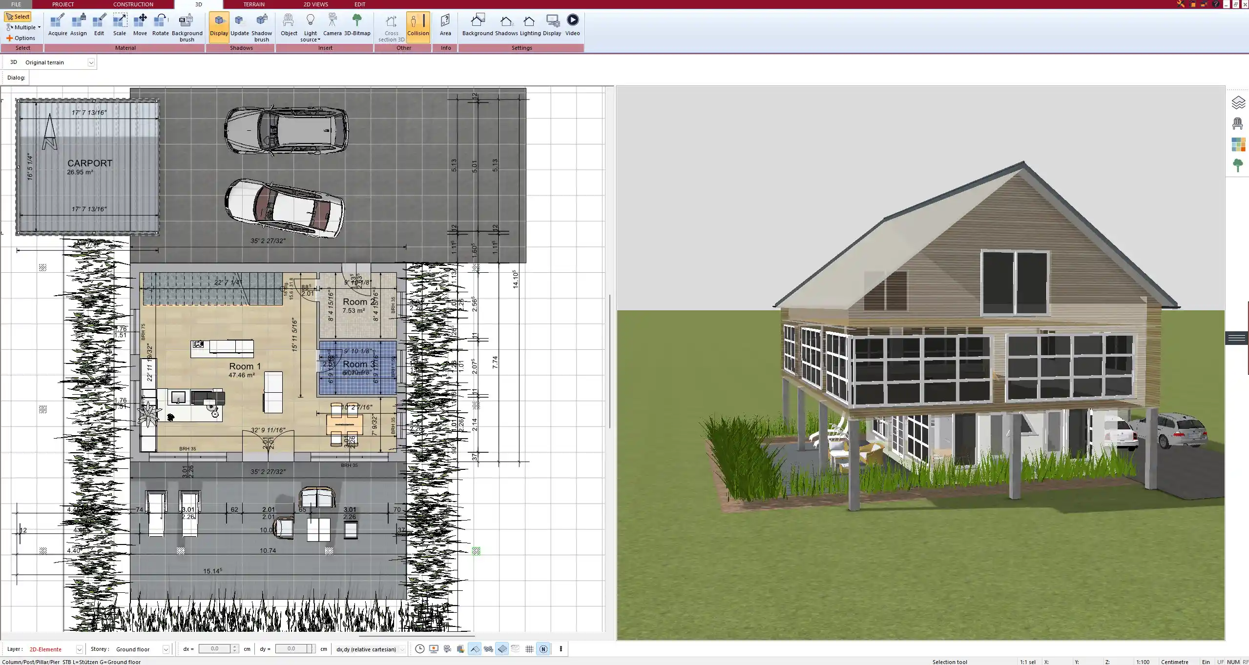The width and height of the screenshot is (1249, 665).
Task: Click the clock icon in bottom toolbar
Action: pos(420,649)
